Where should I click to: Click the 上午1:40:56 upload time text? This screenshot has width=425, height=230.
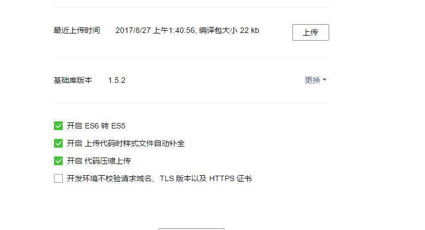(174, 30)
